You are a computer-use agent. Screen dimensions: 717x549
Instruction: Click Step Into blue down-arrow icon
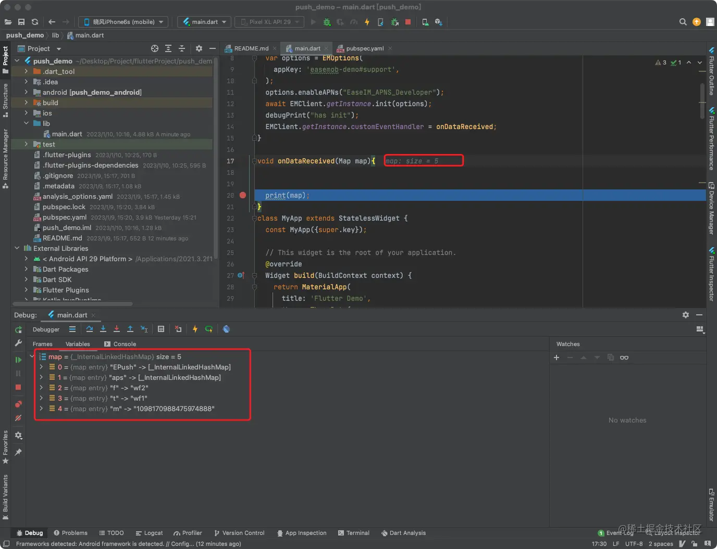pos(103,329)
